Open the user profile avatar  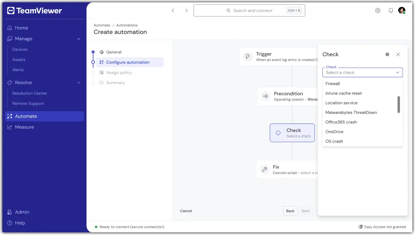coord(402,11)
